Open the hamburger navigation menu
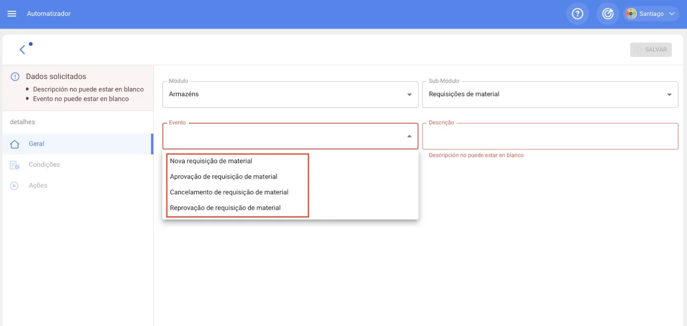 click(x=12, y=14)
